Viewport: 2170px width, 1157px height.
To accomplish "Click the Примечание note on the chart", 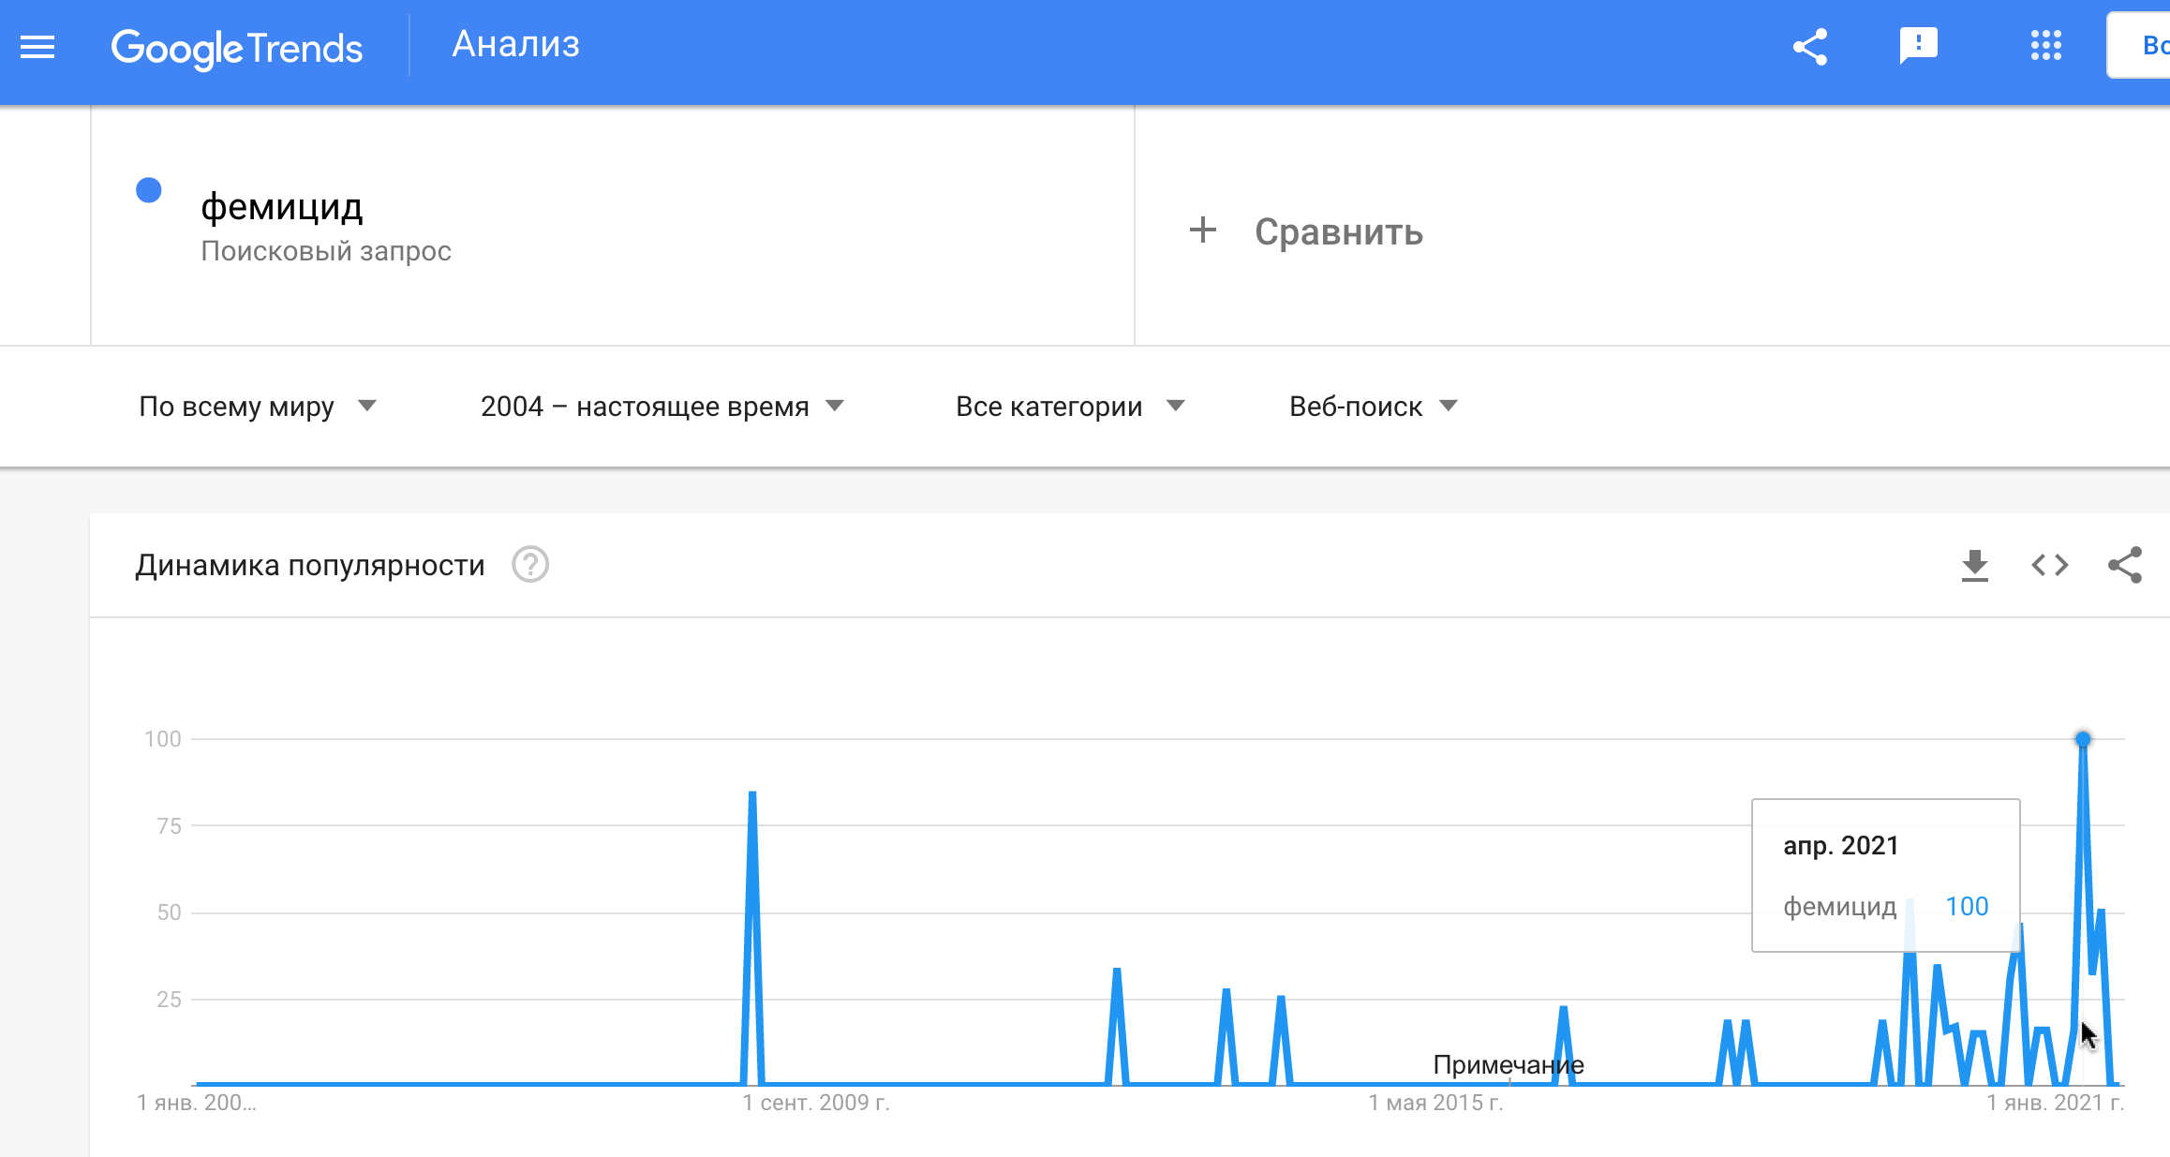I will tap(1509, 1065).
